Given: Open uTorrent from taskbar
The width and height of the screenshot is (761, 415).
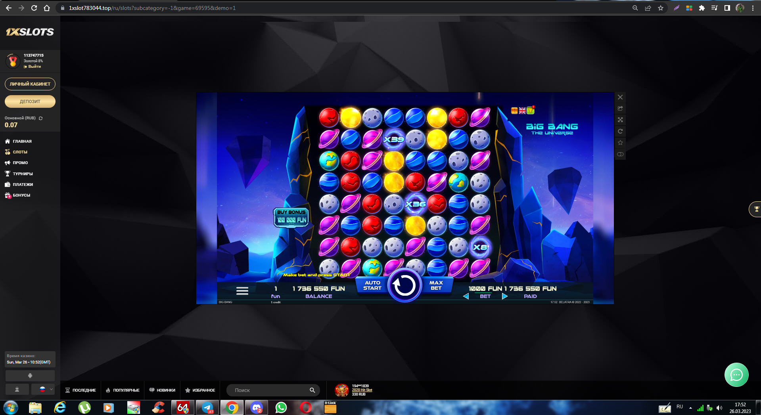Looking at the screenshot, I should (84, 407).
